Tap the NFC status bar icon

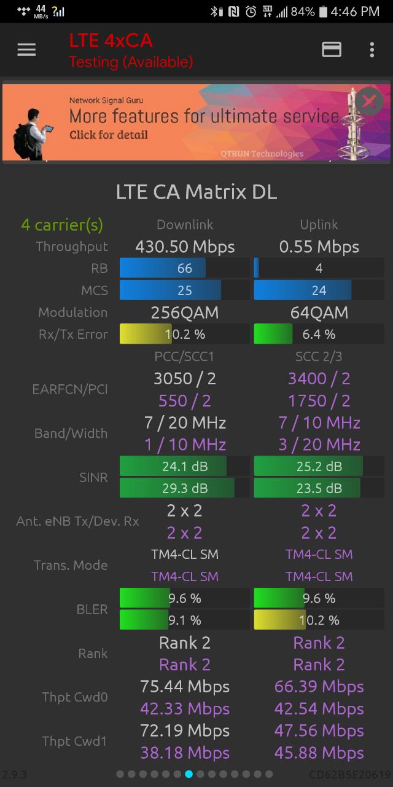pos(233,12)
